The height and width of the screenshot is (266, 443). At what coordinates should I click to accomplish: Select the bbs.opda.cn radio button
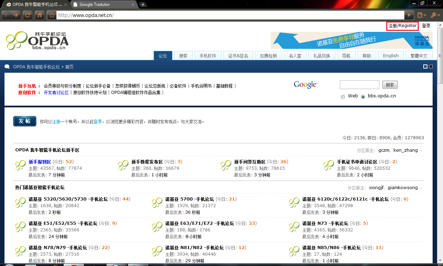(363, 97)
